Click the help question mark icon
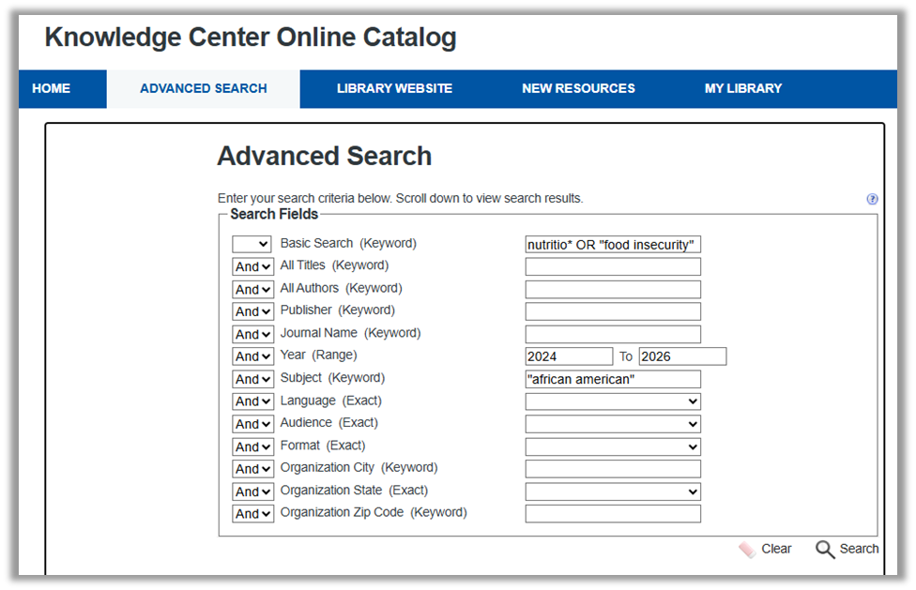 point(872,199)
